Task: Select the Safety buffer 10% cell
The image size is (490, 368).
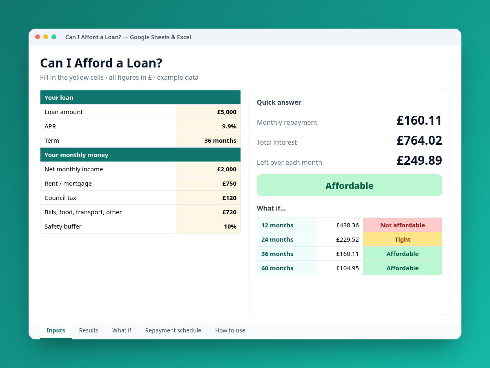Action: pos(208,226)
